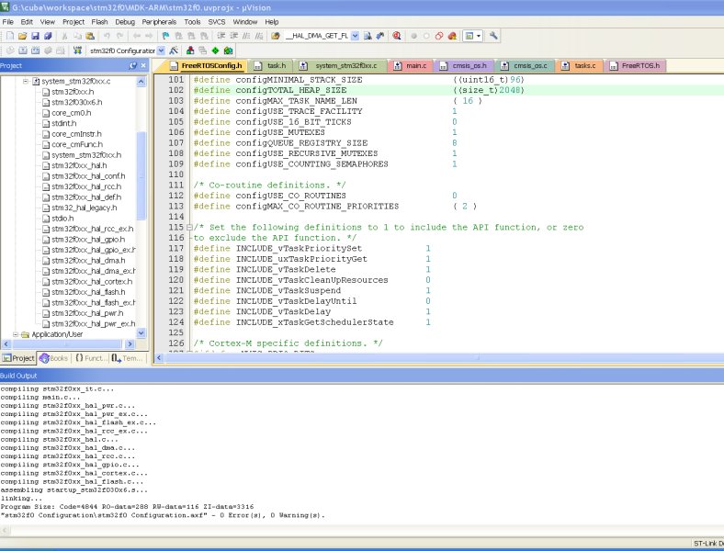The height and width of the screenshot is (551, 724).
Task: Open the Flash menu
Action: click(98, 21)
